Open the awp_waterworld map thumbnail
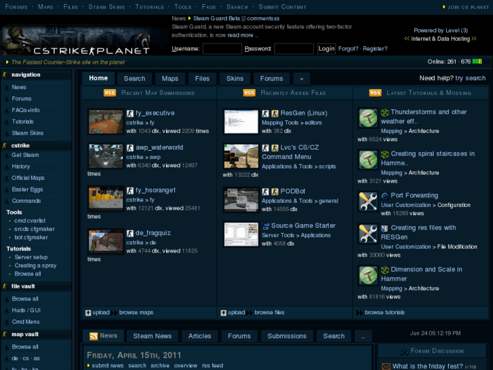The image size is (493, 370). coord(105,155)
